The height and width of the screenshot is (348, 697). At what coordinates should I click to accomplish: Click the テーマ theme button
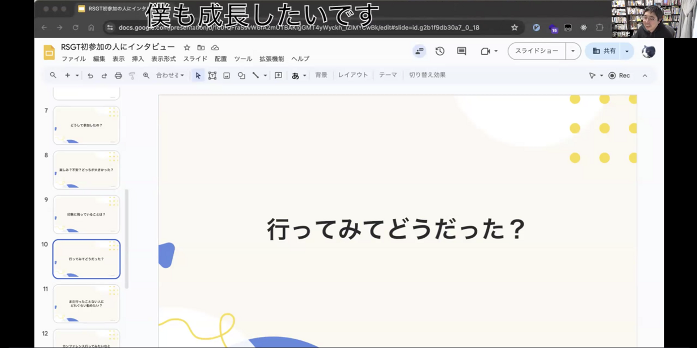click(x=388, y=75)
